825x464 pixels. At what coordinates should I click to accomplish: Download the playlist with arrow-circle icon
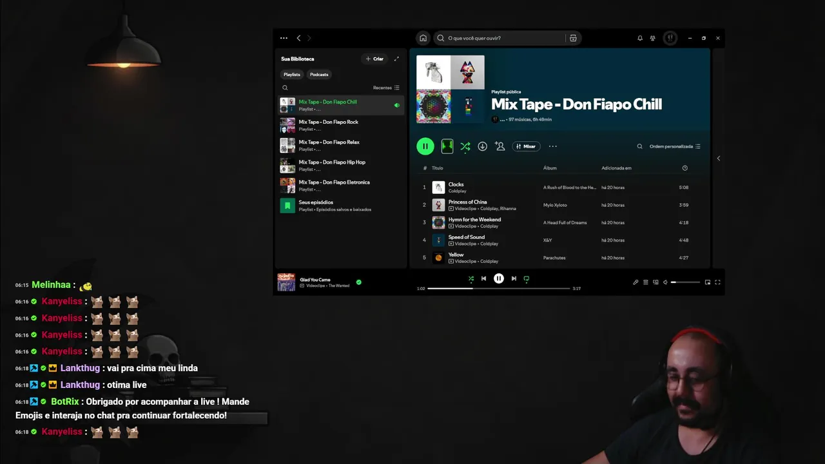(482, 146)
